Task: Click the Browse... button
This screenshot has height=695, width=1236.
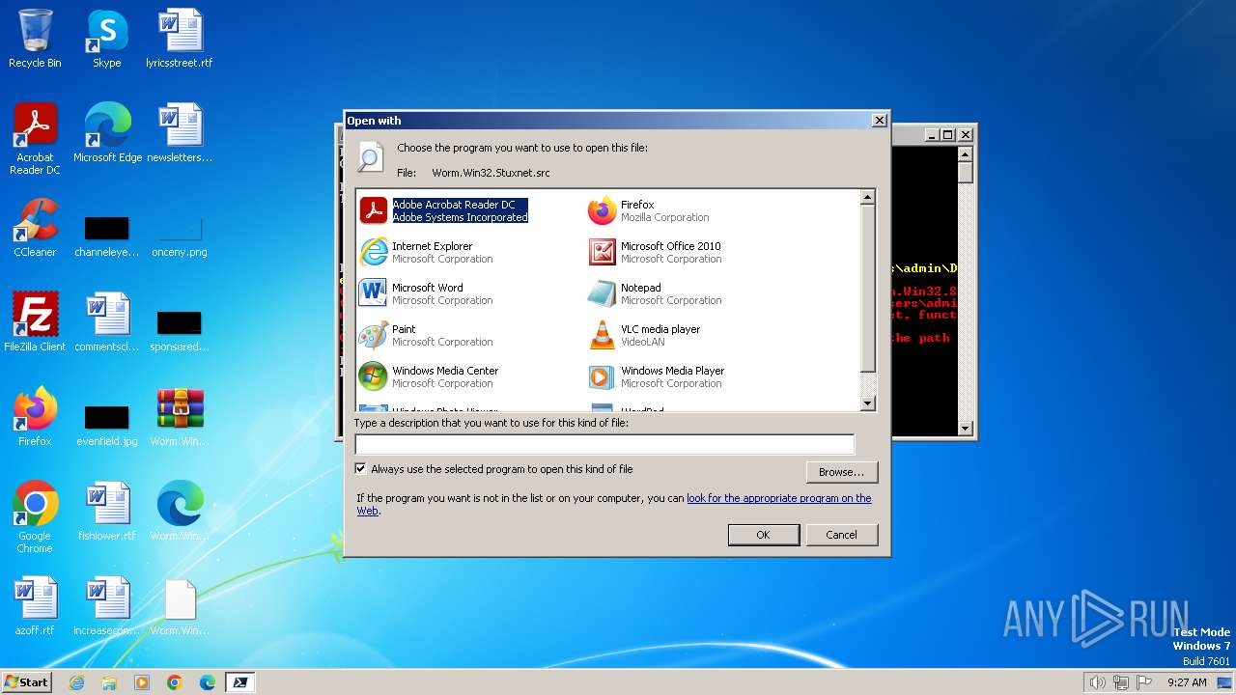Action: tap(841, 472)
